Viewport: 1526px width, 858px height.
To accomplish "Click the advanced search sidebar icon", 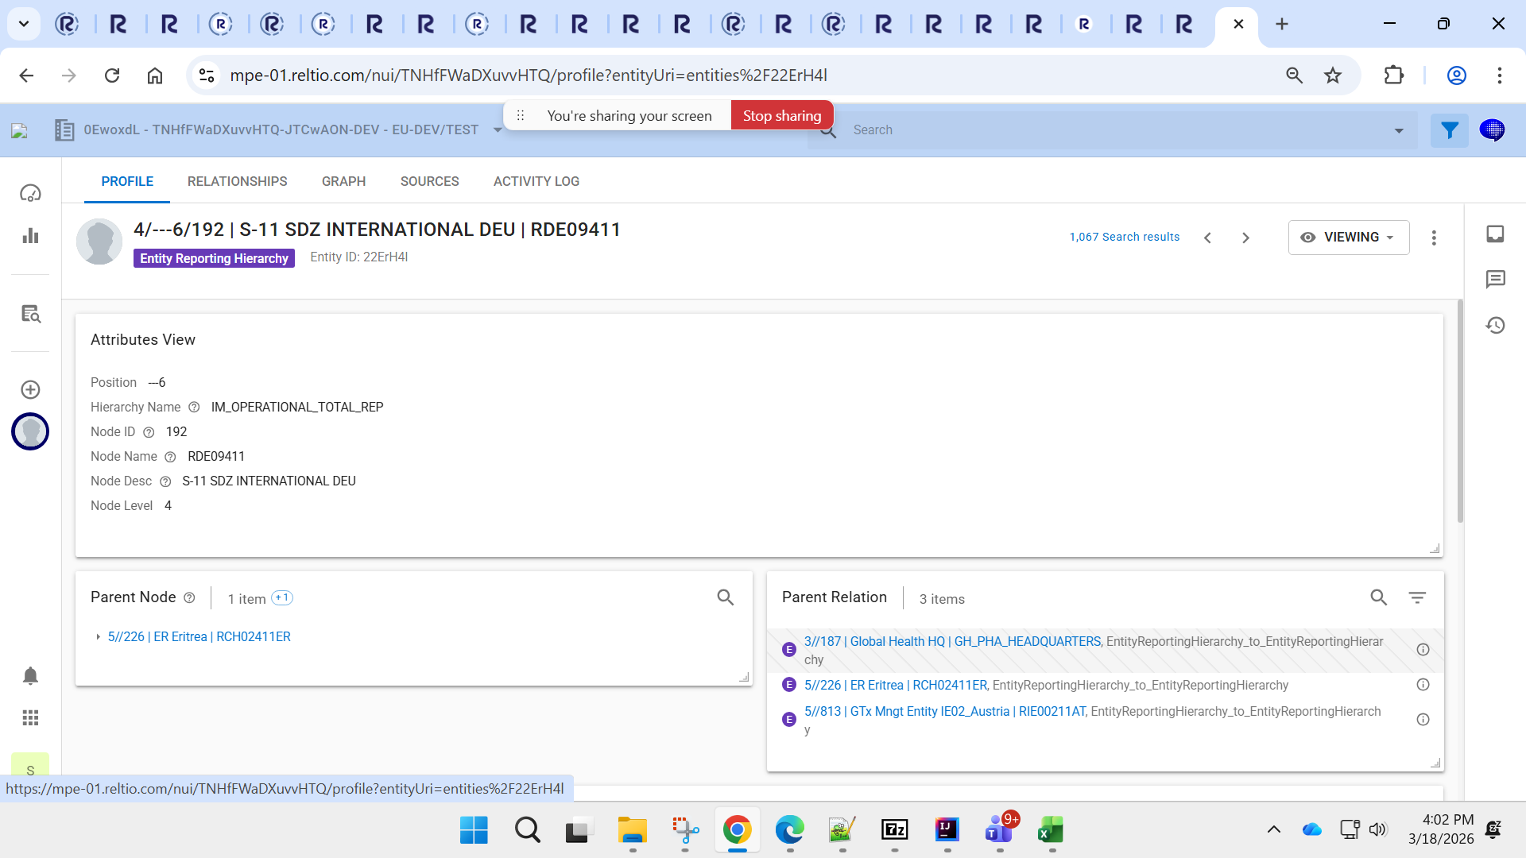I will tap(30, 314).
